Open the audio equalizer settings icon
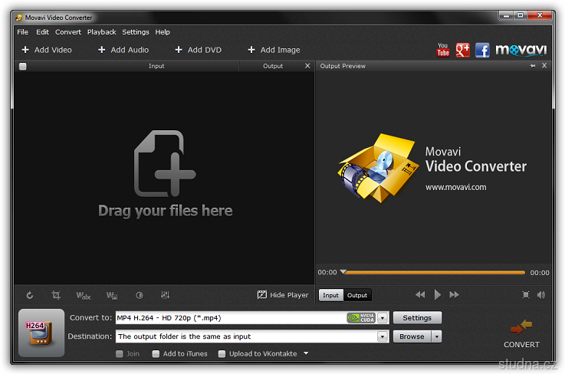 click(165, 295)
